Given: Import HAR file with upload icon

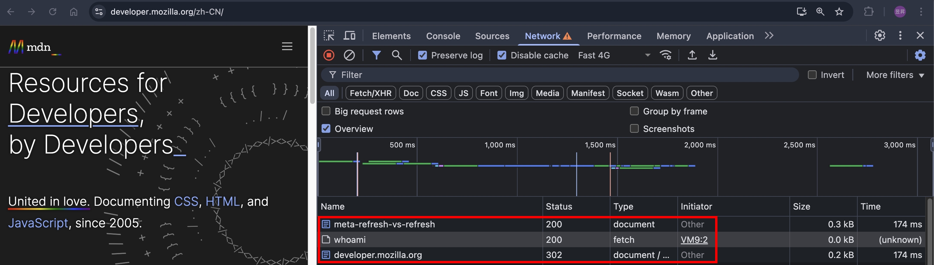Looking at the screenshot, I should pos(692,55).
